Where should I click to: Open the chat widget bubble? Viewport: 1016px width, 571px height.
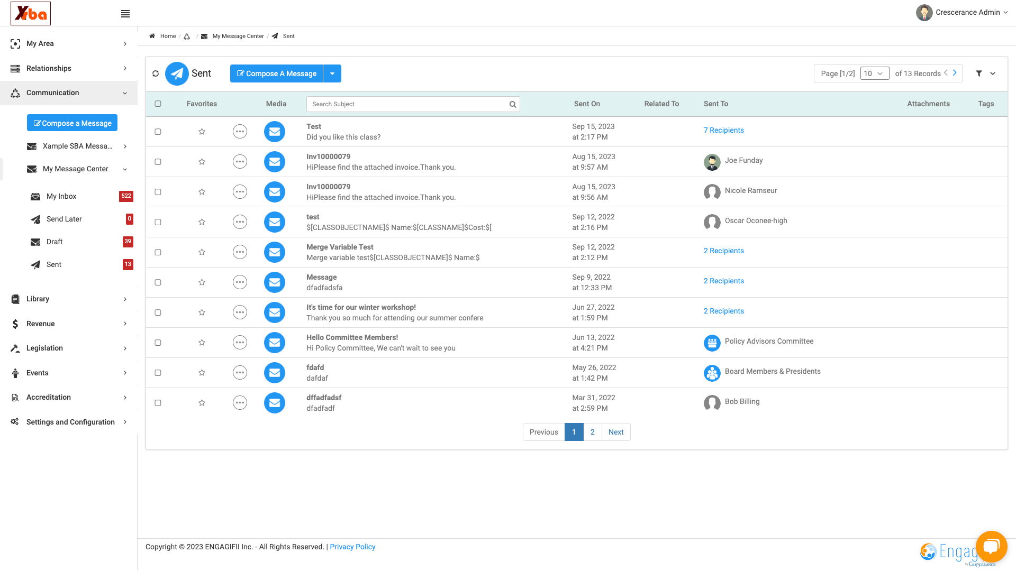[x=991, y=546]
